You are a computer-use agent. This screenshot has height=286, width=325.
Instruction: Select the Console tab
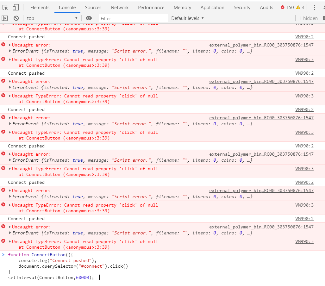67,8
